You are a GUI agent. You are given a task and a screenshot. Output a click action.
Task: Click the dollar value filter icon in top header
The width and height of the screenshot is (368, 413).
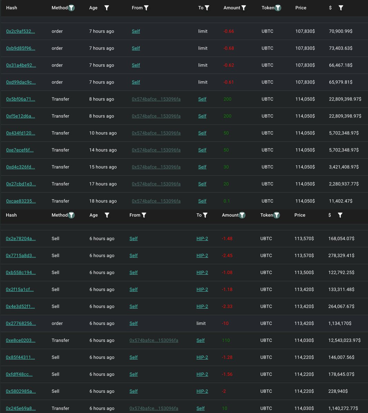coord(341,8)
